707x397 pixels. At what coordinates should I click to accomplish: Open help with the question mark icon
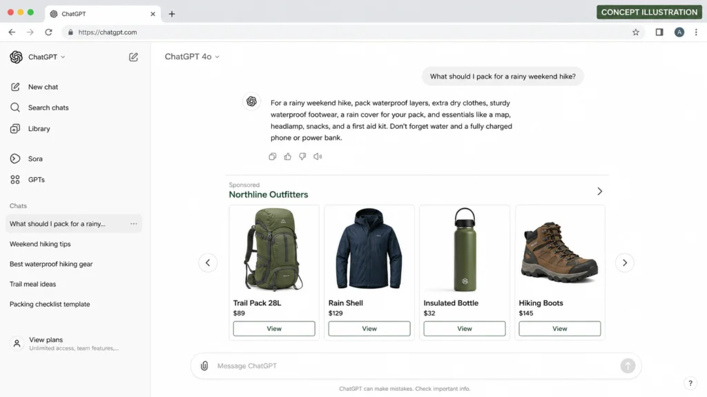[x=690, y=383]
